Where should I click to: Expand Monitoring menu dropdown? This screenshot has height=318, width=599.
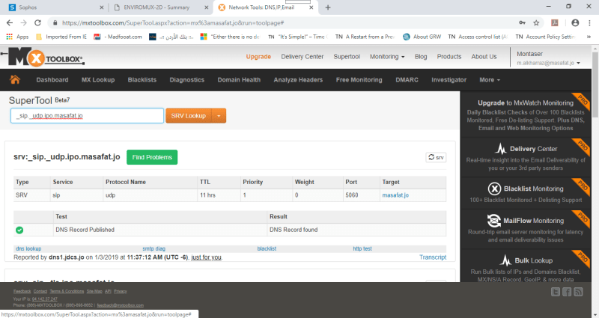(x=387, y=57)
